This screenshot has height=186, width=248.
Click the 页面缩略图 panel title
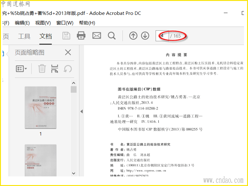pos(29,52)
